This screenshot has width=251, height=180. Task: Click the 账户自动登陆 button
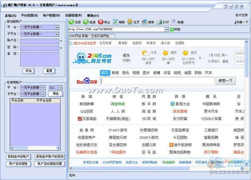pos(19,164)
